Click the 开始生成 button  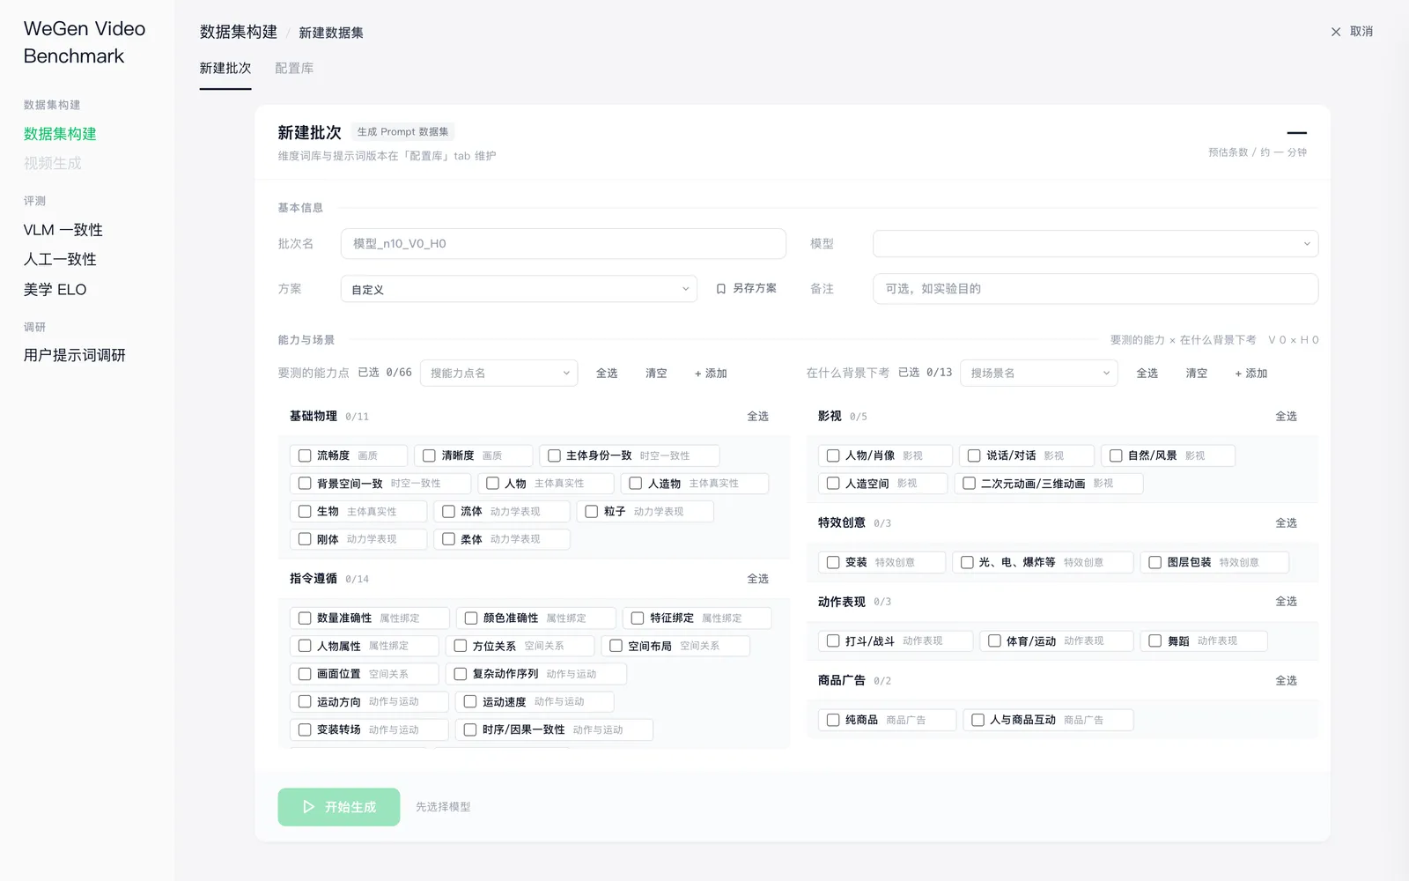click(339, 807)
